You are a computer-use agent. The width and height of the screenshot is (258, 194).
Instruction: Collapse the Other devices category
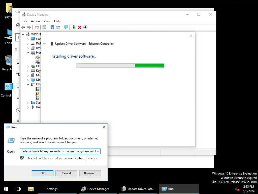(x=28, y=84)
